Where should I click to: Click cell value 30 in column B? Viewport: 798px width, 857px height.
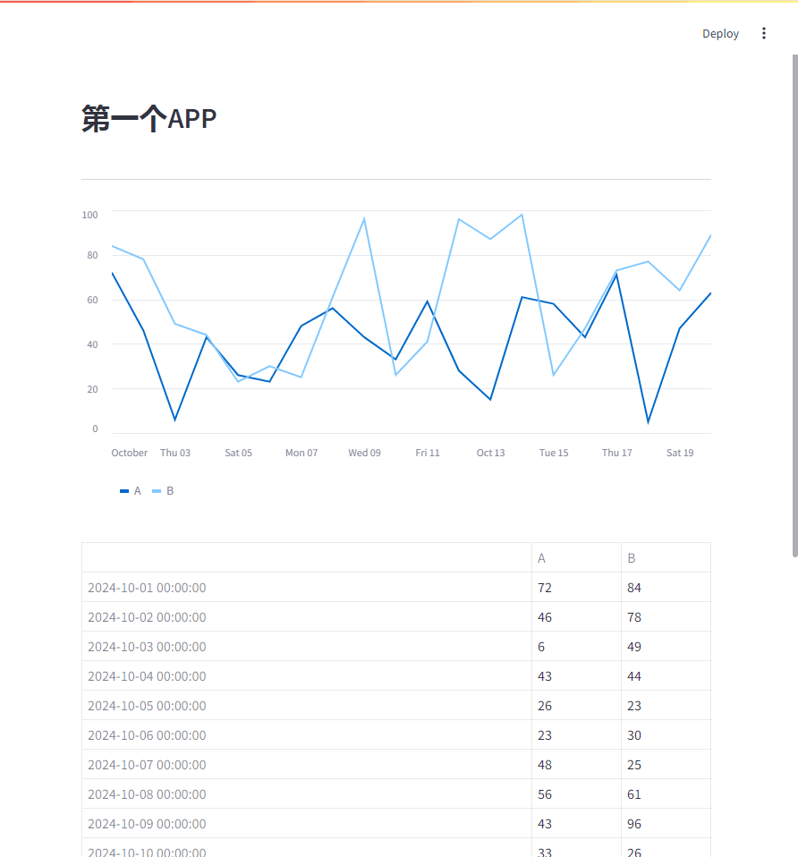point(666,735)
